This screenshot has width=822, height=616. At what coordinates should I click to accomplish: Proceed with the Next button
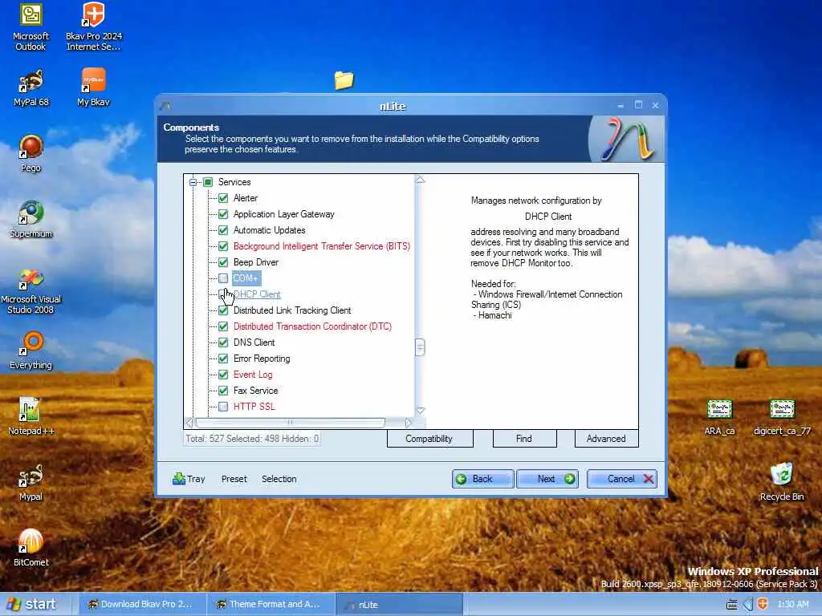[547, 479]
